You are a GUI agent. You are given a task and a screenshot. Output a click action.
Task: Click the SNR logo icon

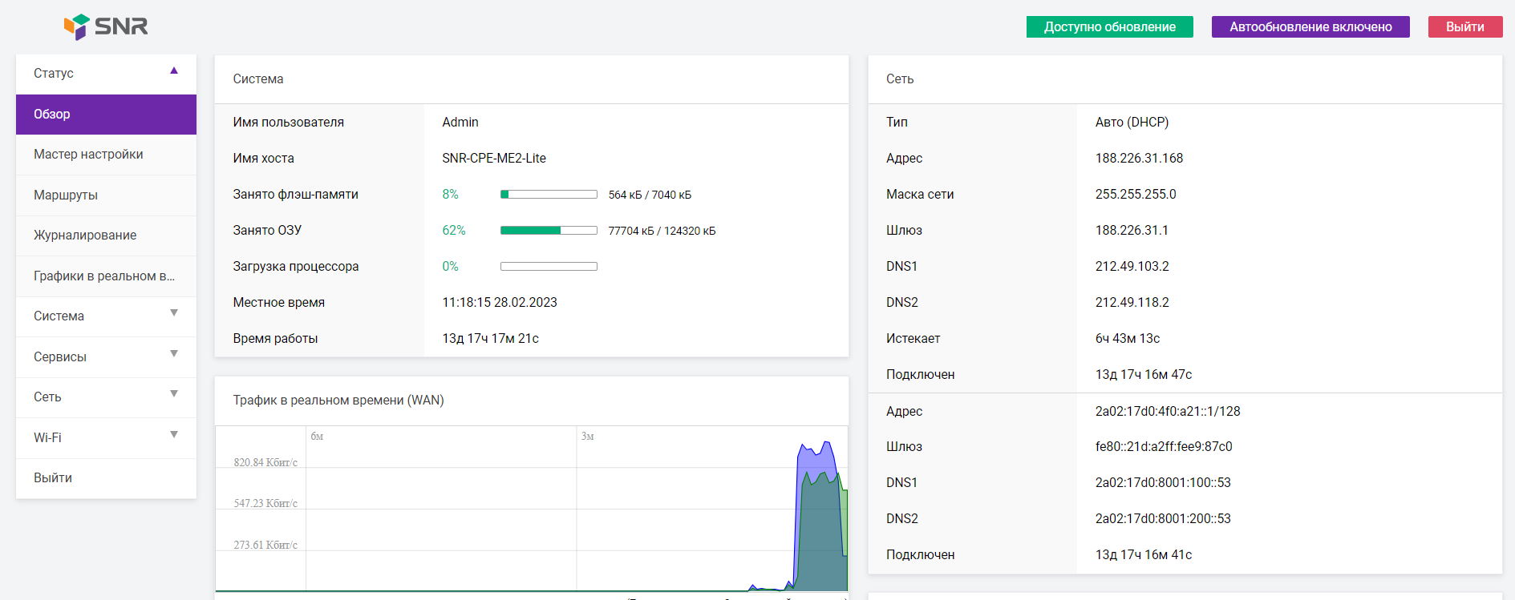click(x=77, y=26)
